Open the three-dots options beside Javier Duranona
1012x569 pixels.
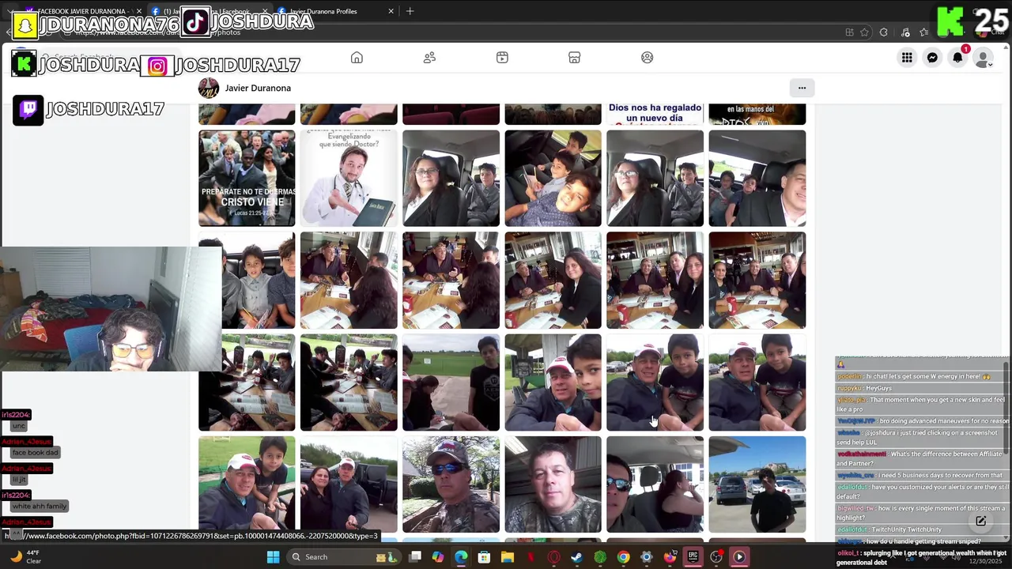802,88
